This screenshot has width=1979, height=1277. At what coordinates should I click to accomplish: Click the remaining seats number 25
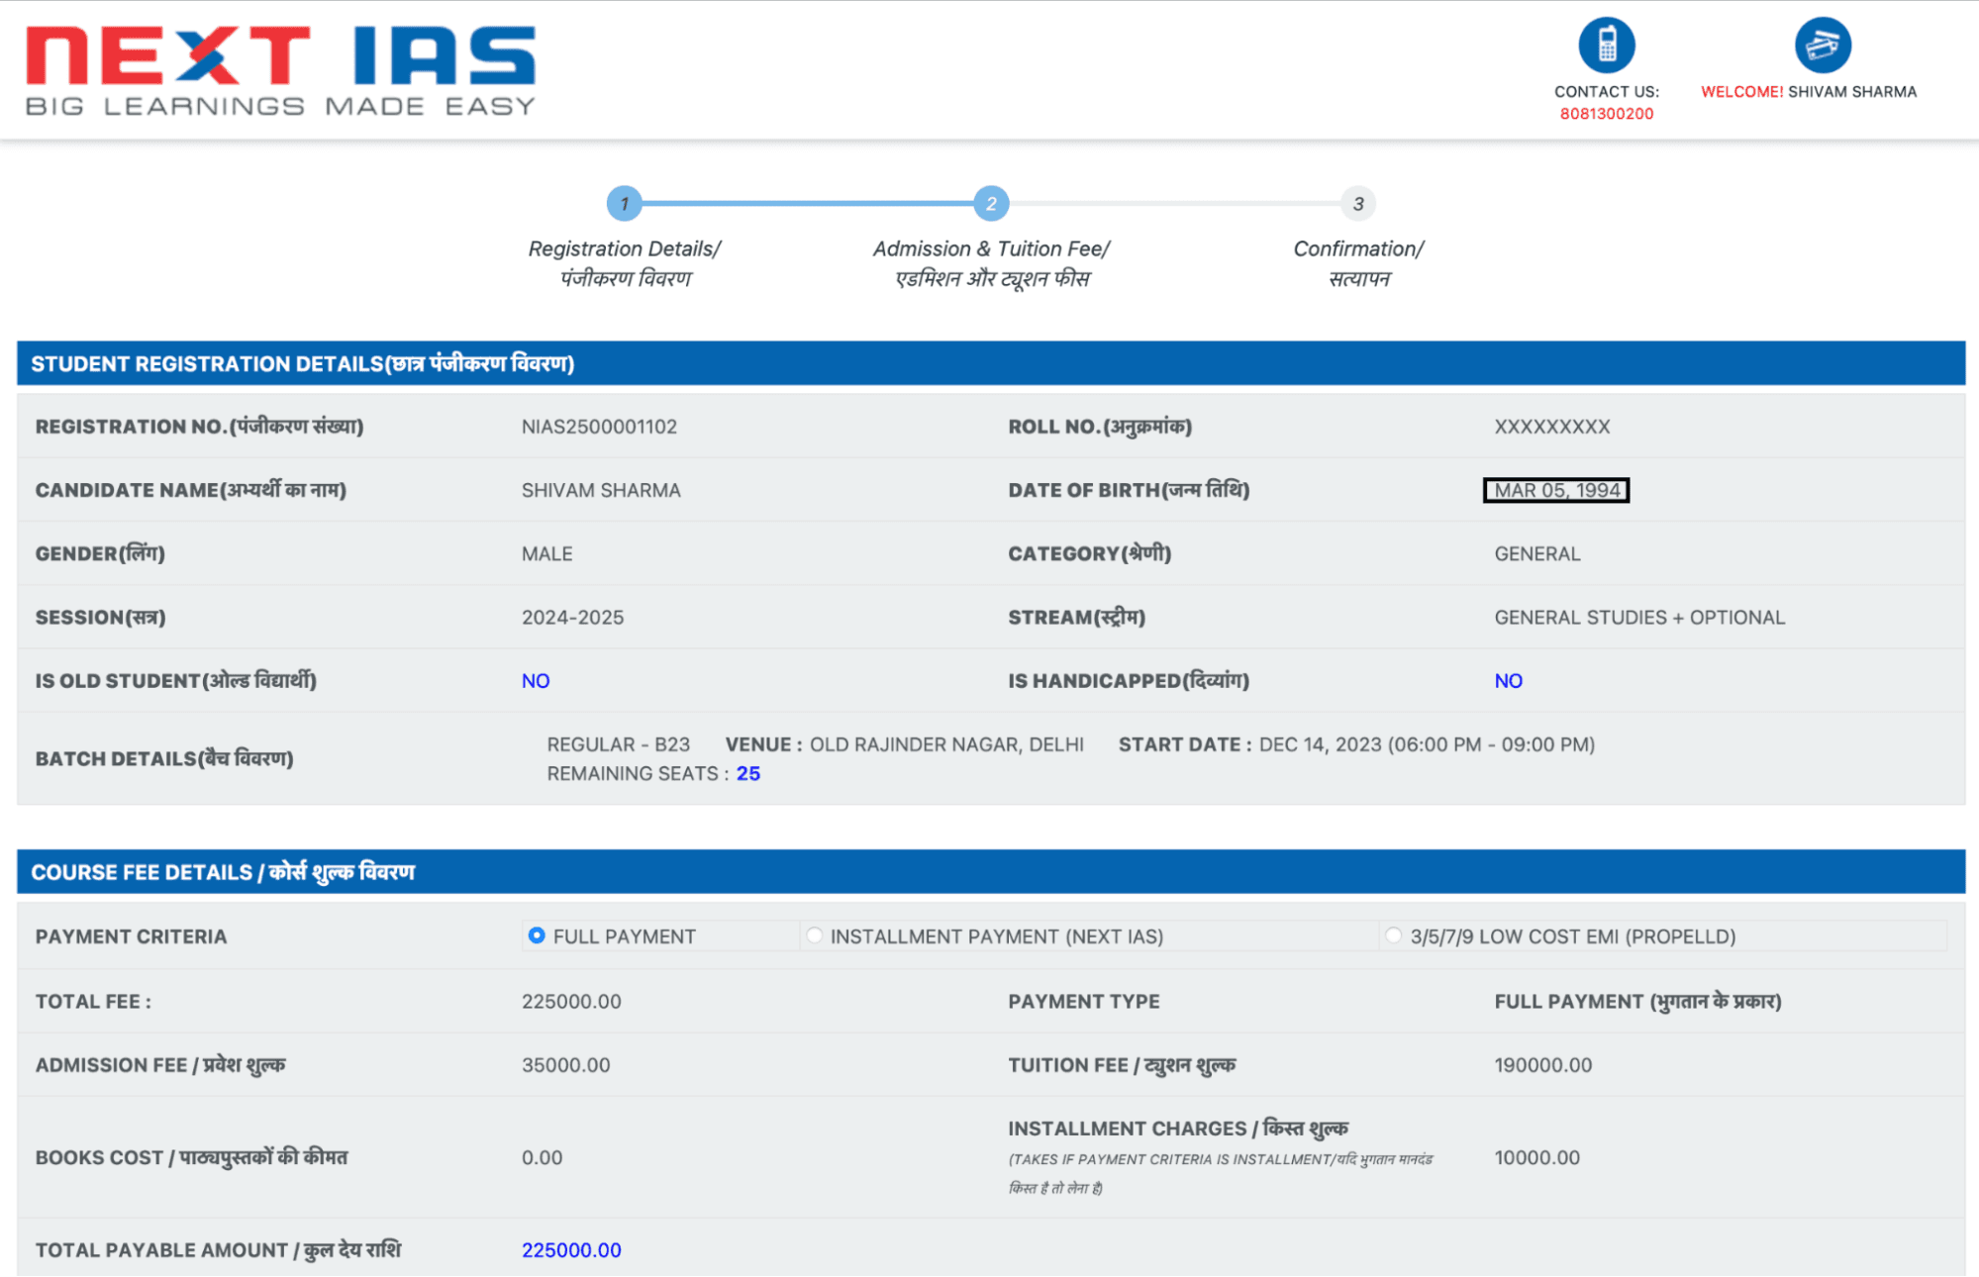(747, 774)
